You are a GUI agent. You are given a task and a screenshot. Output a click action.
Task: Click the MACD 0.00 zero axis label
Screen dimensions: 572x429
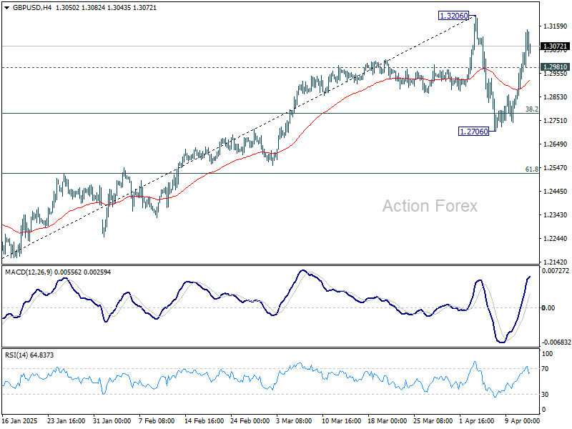click(x=548, y=308)
